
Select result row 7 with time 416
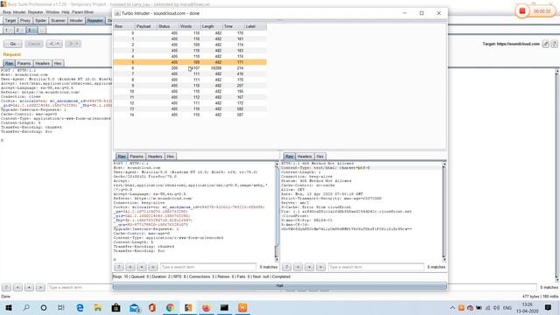click(x=190, y=73)
